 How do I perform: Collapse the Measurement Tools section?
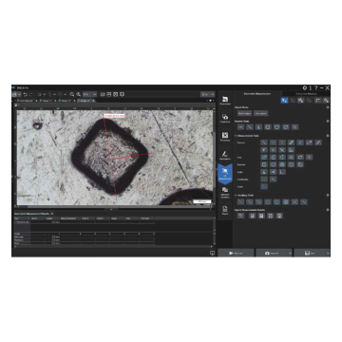tap(236, 136)
